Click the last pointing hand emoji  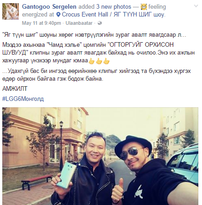[106, 61]
